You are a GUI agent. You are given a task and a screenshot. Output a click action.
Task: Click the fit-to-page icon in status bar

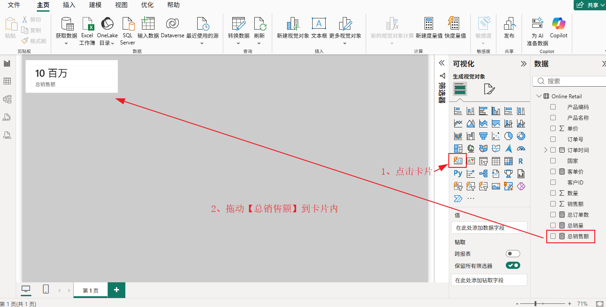tap(599, 304)
